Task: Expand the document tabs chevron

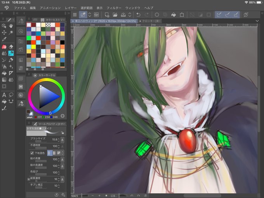Action: 257,21
